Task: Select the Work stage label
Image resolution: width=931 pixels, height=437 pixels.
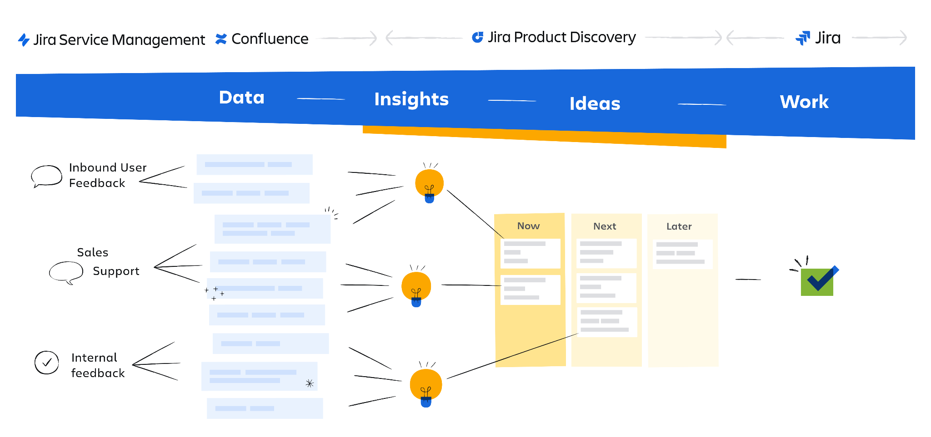Action: pyautogui.click(x=804, y=102)
